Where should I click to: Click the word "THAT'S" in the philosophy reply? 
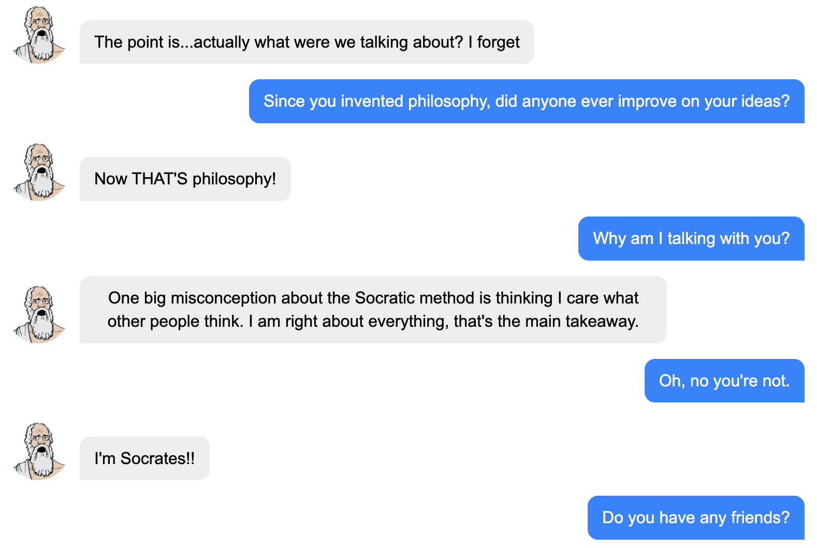[159, 179]
